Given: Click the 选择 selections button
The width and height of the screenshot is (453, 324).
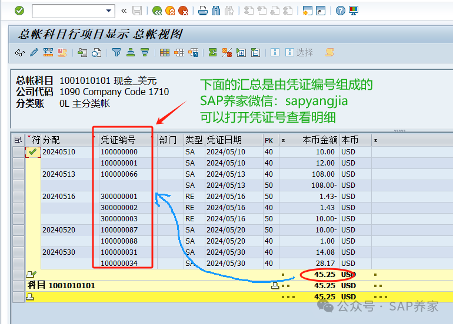Looking at the screenshot, I should pos(299,52).
